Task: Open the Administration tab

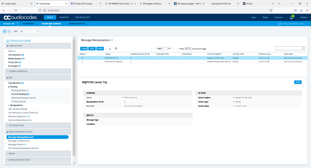Action: click(x=77, y=23)
